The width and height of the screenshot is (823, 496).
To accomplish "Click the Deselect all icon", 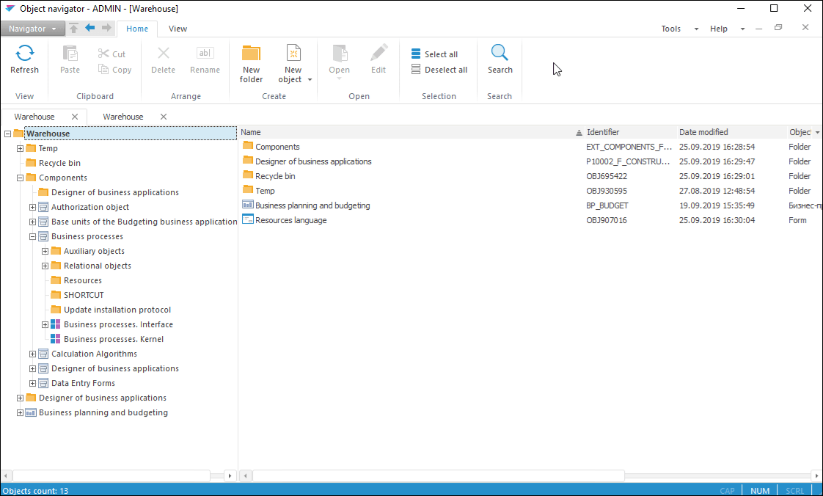I will 416,69.
